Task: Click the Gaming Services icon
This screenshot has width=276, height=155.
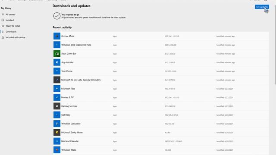Action: [57, 106]
